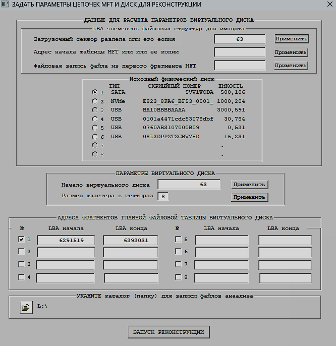Tick the checkbox for fragment 5
This screenshot has height=346, width=336.
click(x=178, y=240)
